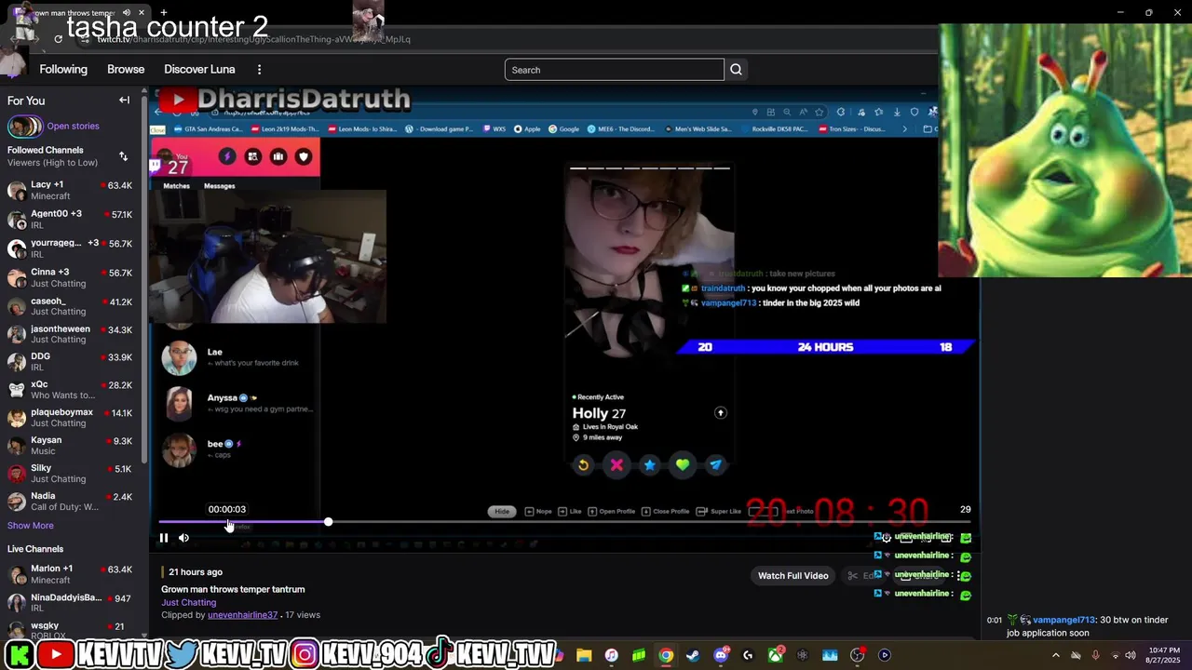Viewport: 1192px width, 670px height.
Task: Open DDG's IRL channel
Action: pos(70,362)
